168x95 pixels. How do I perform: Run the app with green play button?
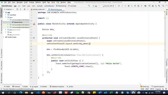click(x=119, y=6)
